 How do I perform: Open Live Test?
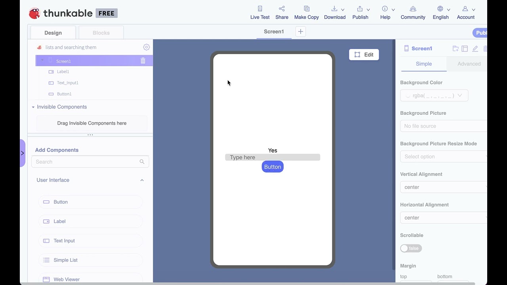coord(260,13)
